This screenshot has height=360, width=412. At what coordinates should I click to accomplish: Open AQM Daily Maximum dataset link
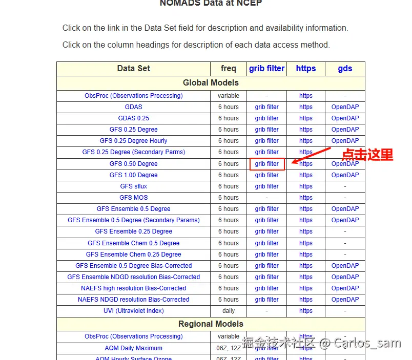[133, 348]
